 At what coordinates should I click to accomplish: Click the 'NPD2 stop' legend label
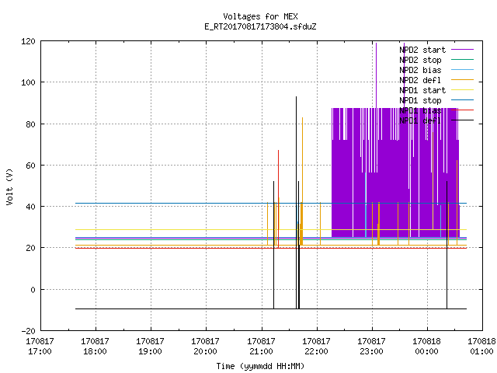click(x=420, y=60)
